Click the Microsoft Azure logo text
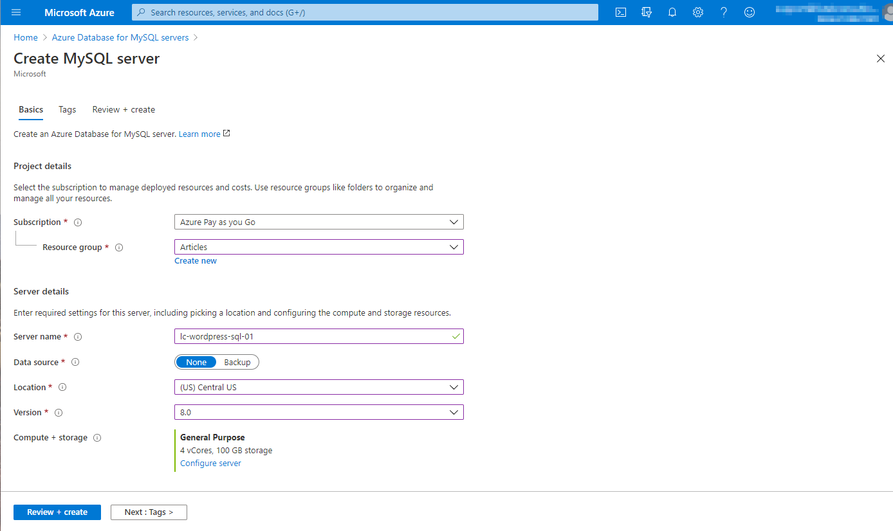This screenshot has width=893, height=531. click(79, 12)
